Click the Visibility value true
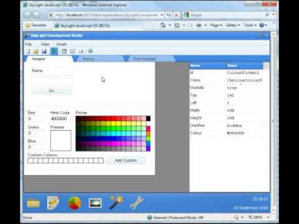The height and width of the screenshot is (224, 299). pos(232,88)
